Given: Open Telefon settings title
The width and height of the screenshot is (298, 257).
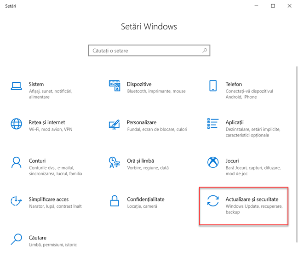Looking at the screenshot, I should coord(234,84).
